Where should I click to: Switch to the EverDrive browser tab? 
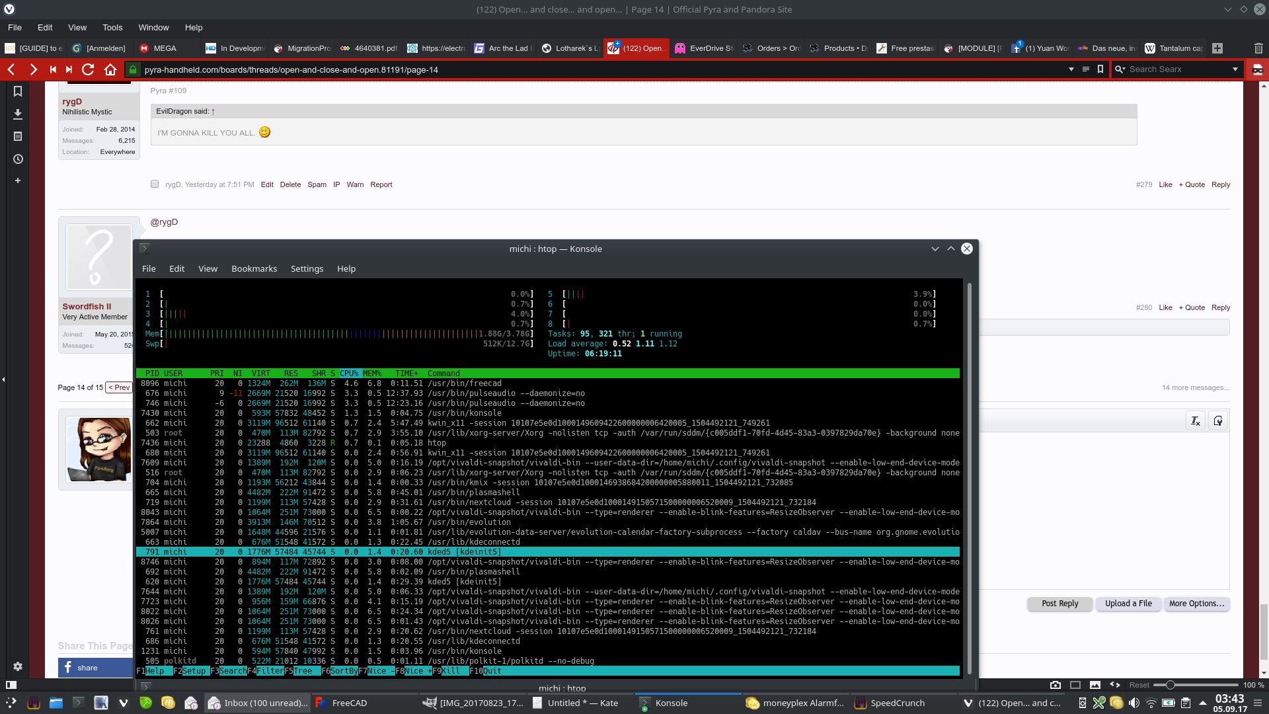(x=705, y=48)
